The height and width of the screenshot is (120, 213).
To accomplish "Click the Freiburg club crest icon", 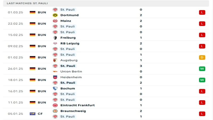I will [55, 38].
